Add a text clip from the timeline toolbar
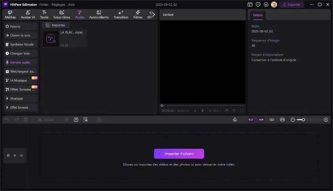Viewport: 333px width, 191px height. click(x=76, y=120)
